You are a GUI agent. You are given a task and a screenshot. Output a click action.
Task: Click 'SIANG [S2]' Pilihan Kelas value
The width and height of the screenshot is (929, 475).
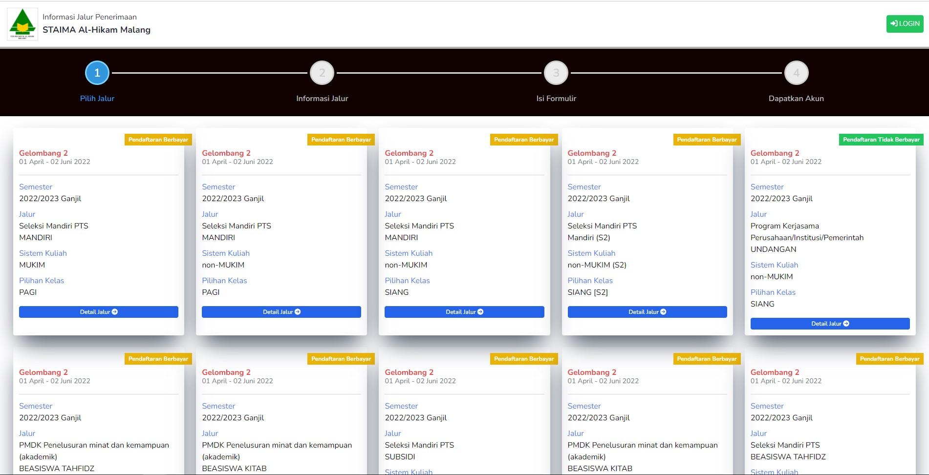click(588, 292)
